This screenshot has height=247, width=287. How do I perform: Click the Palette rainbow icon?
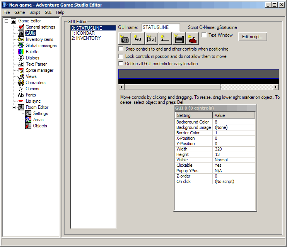point(21,52)
